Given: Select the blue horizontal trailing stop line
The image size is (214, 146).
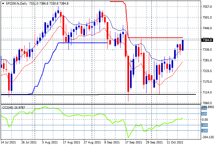Looking at the screenshot, I should [83, 43].
